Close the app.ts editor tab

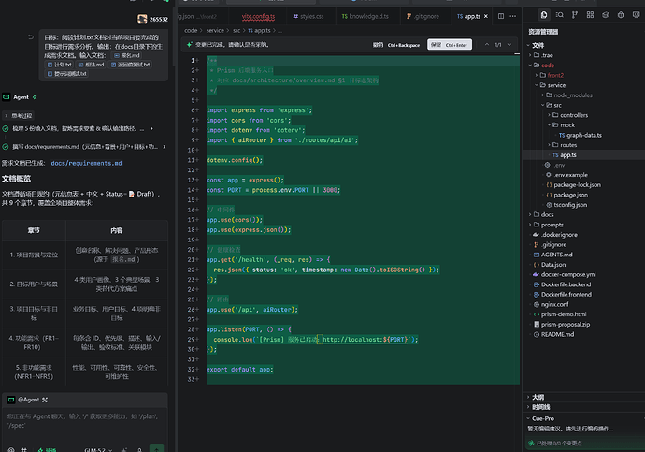486,16
